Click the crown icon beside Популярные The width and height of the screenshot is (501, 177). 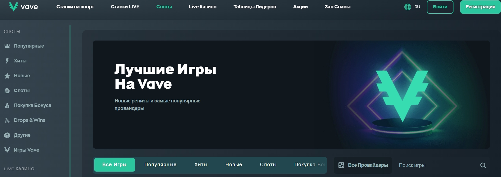tap(7, 46)
